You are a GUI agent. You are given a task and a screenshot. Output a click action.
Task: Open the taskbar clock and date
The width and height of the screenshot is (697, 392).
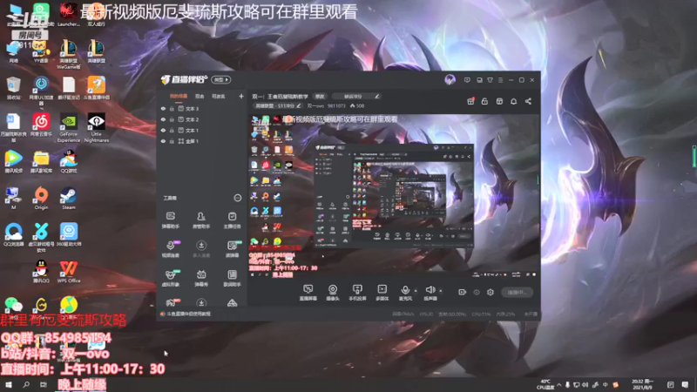click(642, 384)
